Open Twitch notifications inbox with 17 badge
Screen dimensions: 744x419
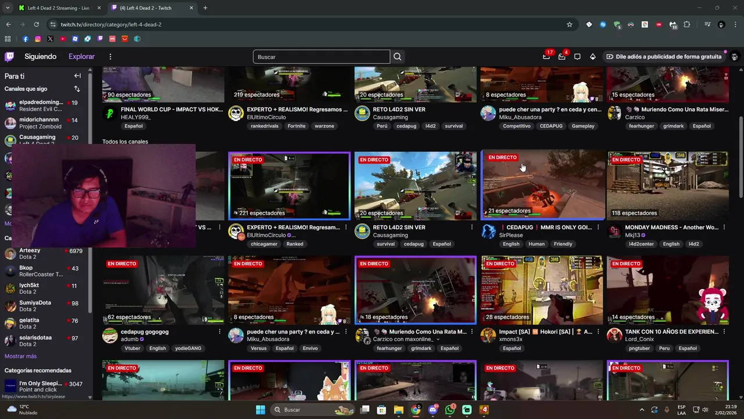coord(546,56)
